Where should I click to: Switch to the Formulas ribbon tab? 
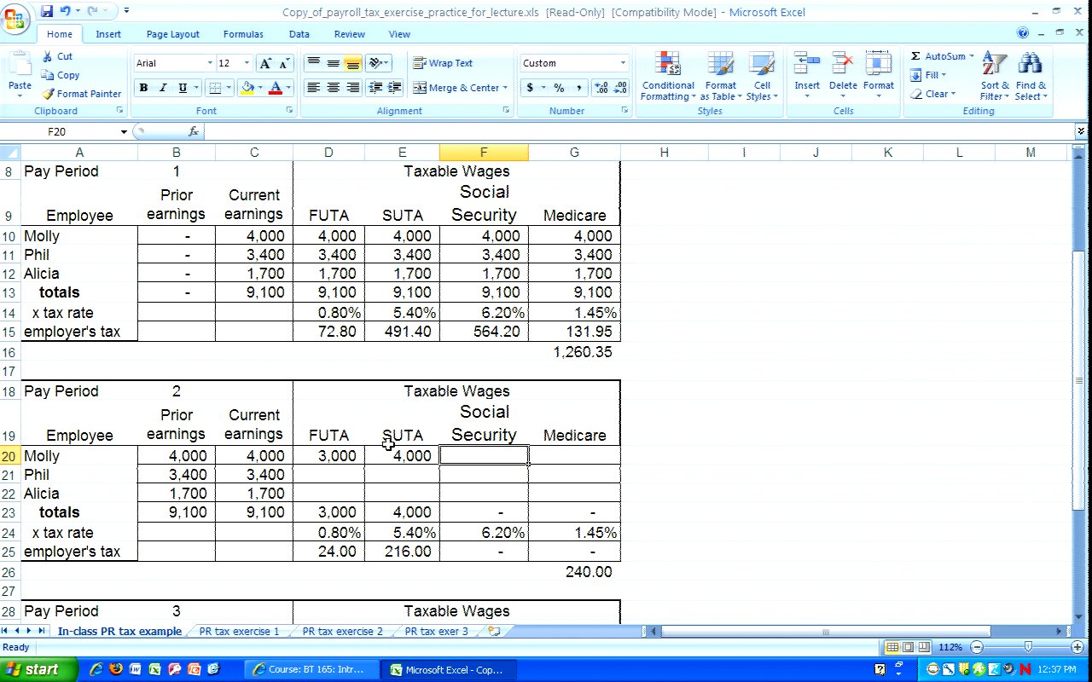click(x=243, y=34)
